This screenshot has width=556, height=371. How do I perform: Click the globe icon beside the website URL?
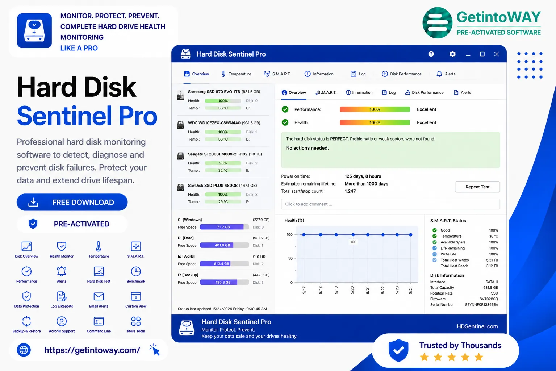click(24, 350)
